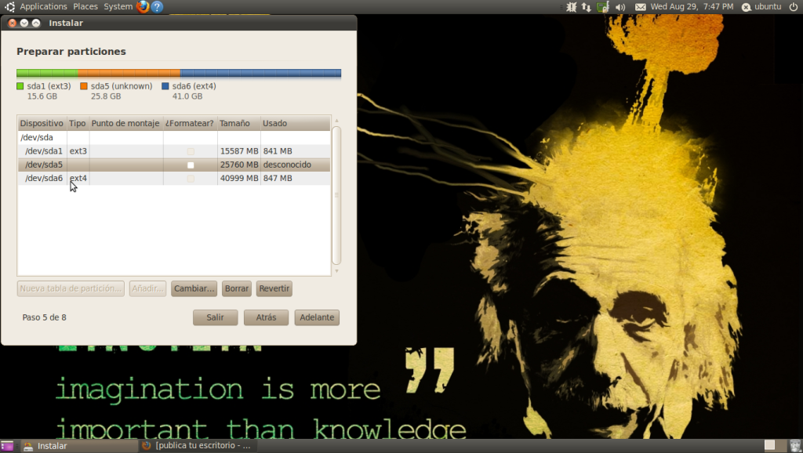Sort by the '¿Formatear?' column header

coord(190,123)
